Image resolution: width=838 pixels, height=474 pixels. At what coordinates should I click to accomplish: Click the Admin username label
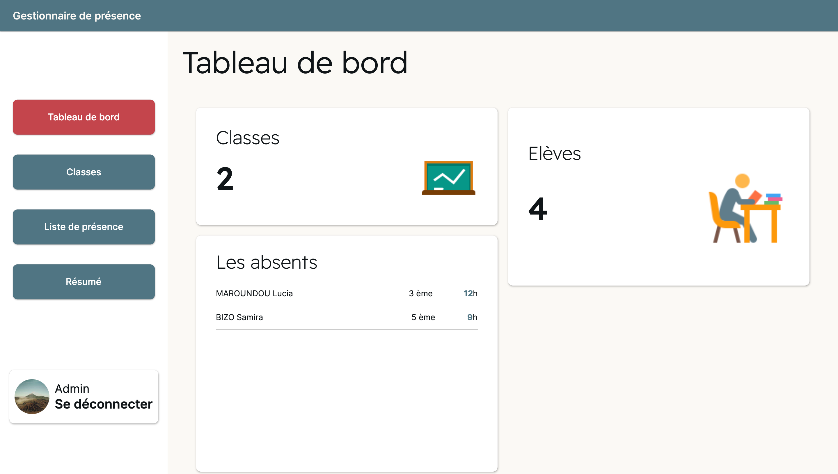72,389
